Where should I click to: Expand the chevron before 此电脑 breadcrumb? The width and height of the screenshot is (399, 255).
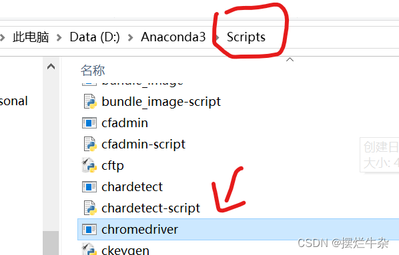[2, 38]
